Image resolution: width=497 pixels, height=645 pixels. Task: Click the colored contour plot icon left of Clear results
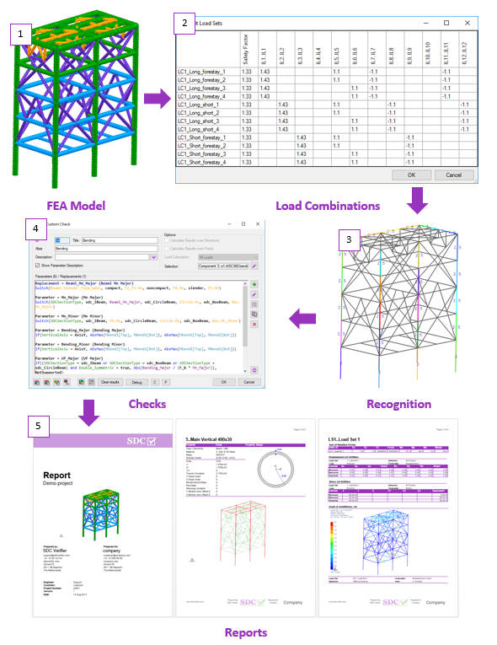click(x=82, y=382)
